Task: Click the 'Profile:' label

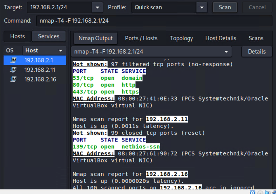Action: 117,7
